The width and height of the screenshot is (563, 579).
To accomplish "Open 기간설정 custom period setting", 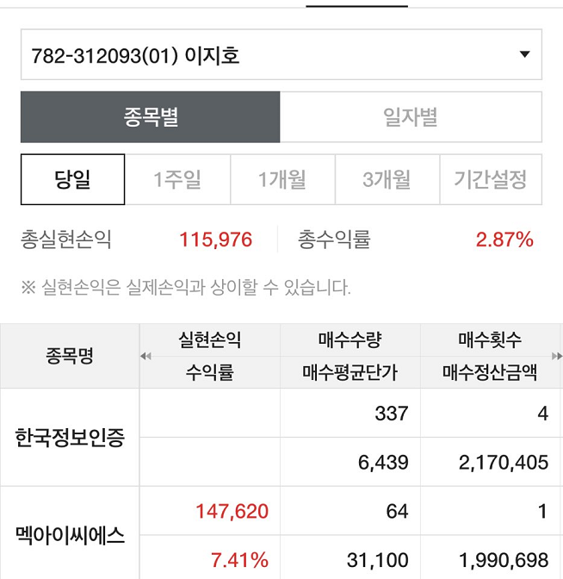I will (x=490, y=179).
